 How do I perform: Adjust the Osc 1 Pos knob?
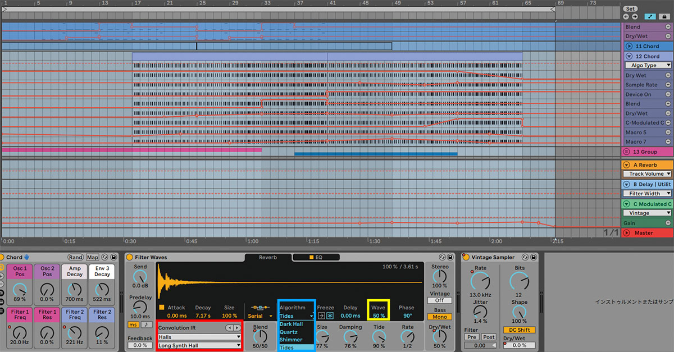click(20, 290)
